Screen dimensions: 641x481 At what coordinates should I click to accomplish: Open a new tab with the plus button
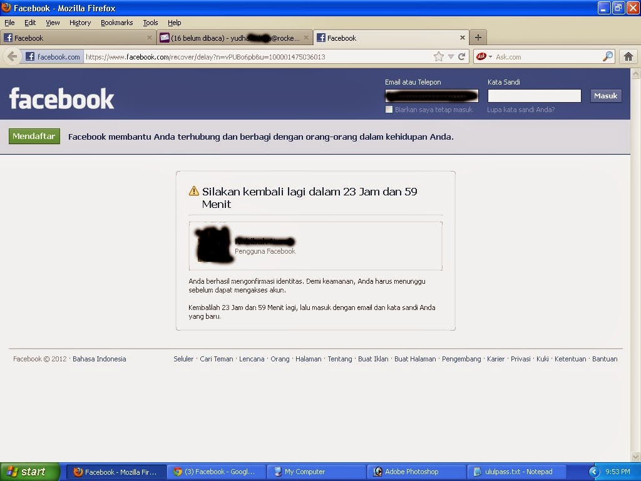pyautogui.click(x=478, y=38)
